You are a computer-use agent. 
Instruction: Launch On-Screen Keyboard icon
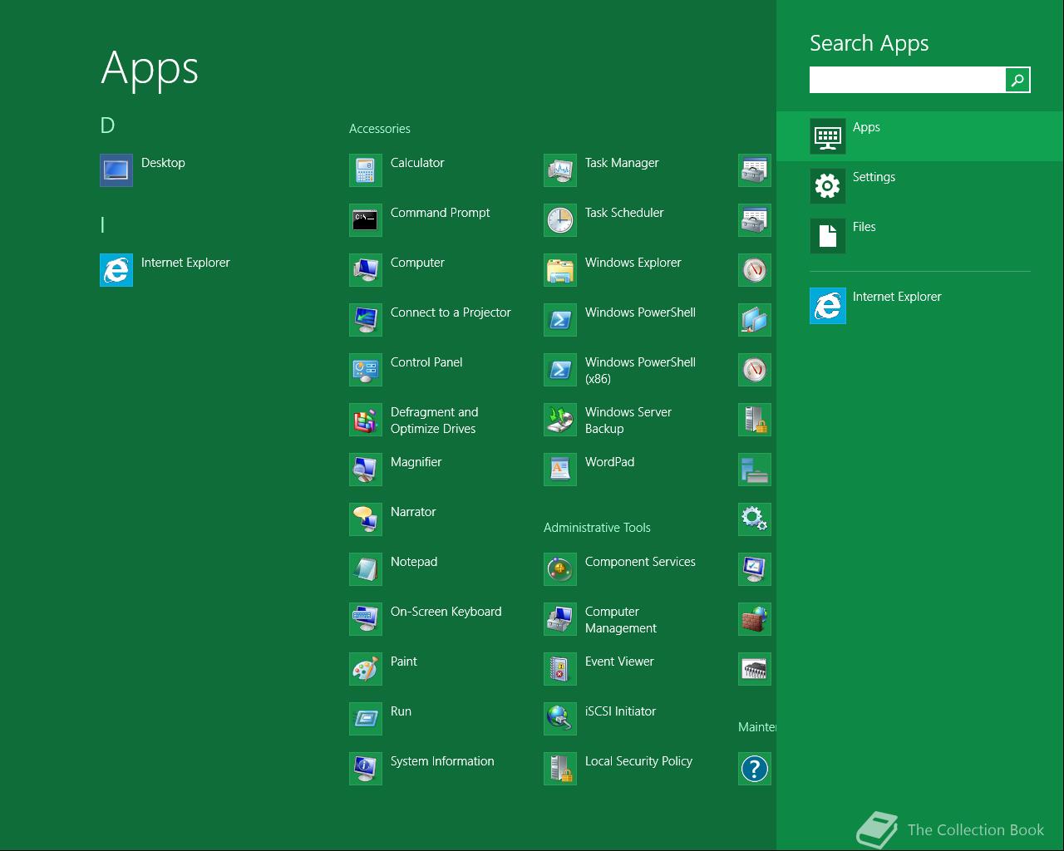[366, 619]
